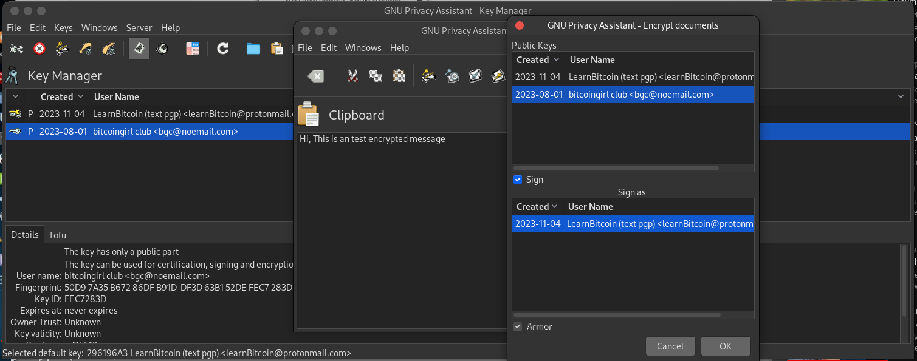This screenshot has width=917, height=361.
Task: Click the Refresh keyring icon
Action: tap(223, 49)
